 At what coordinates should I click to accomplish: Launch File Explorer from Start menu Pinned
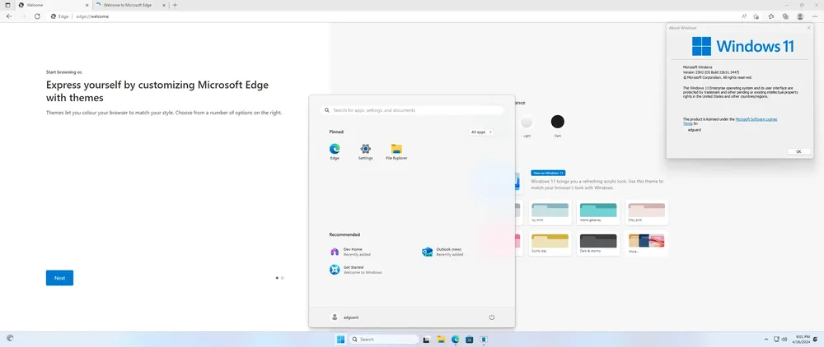[396, 152]
